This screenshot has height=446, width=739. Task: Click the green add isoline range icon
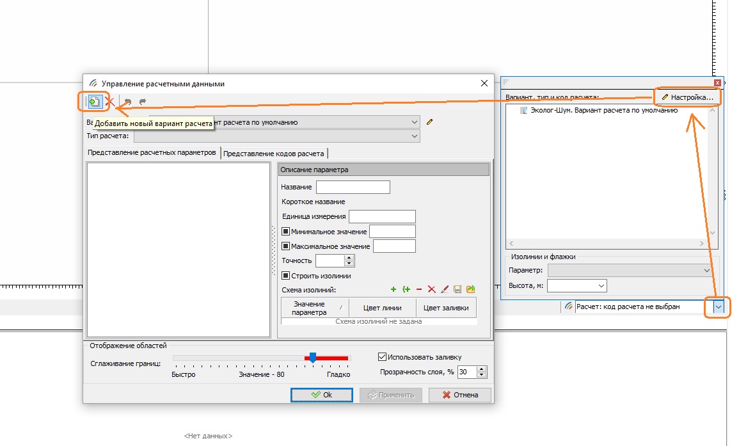406,289
